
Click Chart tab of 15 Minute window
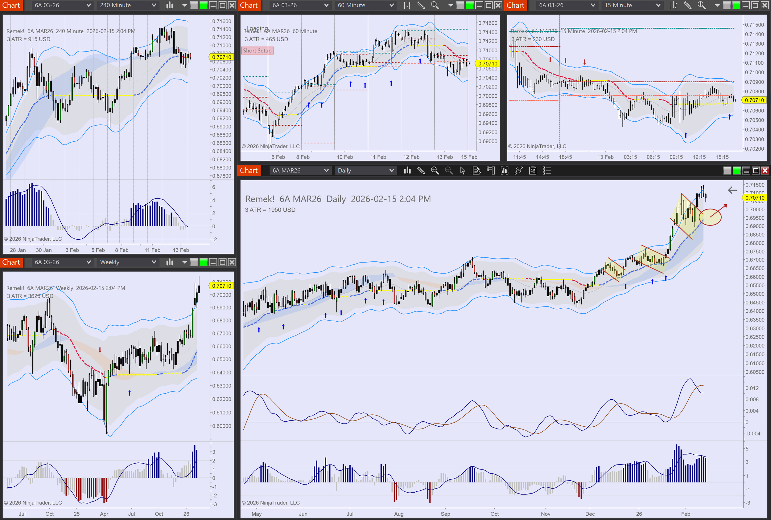pyautogui.click(x=515, y=5)
